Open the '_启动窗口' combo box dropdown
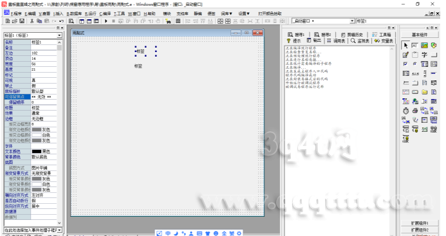The image size is (446, 236). (352, 21)
